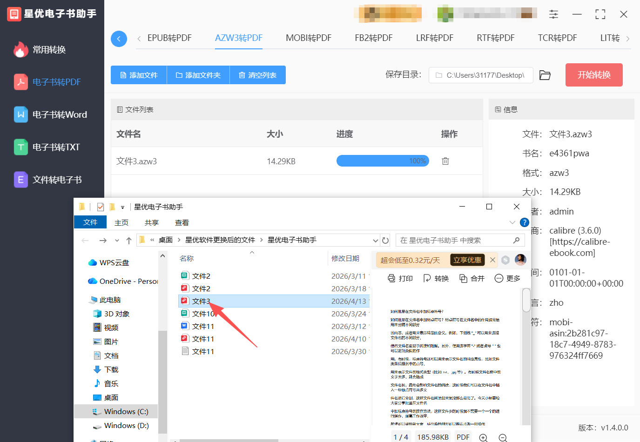Switch to the TCR转PDF tab
Image resolution: width=640 pixels, height=442 pixels.
(x=557, y=38)
